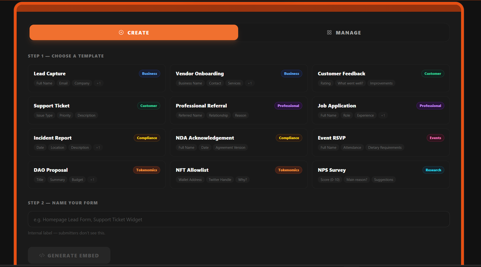Screen dimensions: 481x267
Task: Pick the Event RSVP template
Action: tap(381, 143)
